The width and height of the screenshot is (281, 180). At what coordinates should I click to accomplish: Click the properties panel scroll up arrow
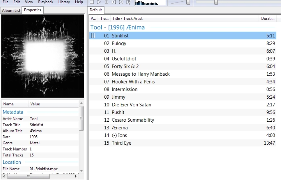[x=81, y=103]
